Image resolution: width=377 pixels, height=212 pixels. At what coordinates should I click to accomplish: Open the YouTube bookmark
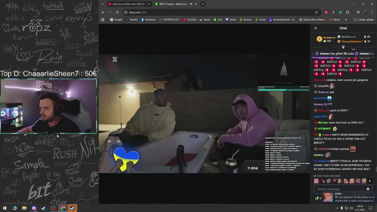click(x=189, y=20)
